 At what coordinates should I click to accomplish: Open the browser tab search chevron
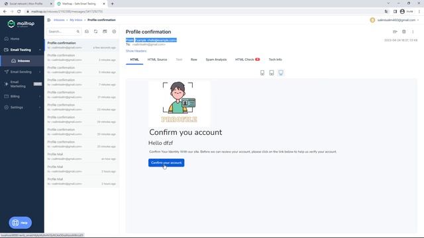pyautogui.click(x=389, y=3)
